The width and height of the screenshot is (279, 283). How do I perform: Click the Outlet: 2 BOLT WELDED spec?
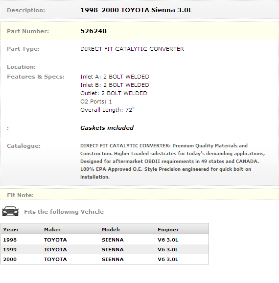click(x=114, y=93)
